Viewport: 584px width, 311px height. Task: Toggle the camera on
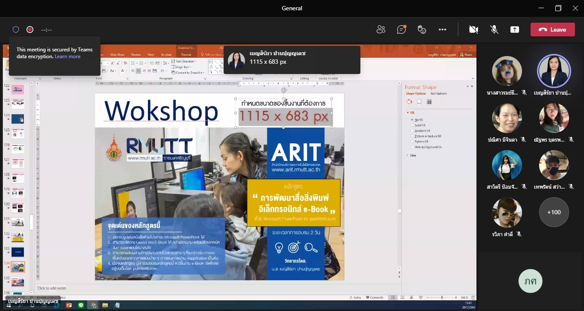pyautogui.click(x=473, y=30)
